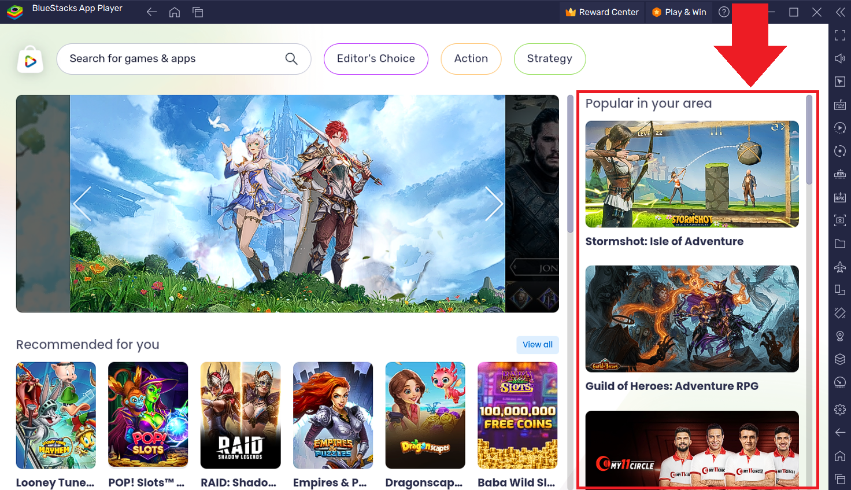Show previous banner with left carousel arrow

82,204
